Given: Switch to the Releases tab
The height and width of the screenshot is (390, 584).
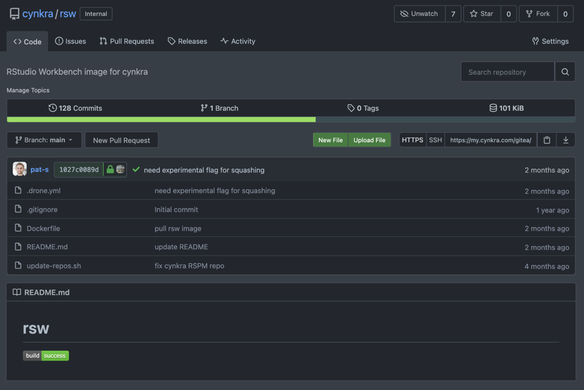Looking at the screenshot, I should [x=187, y=41].
